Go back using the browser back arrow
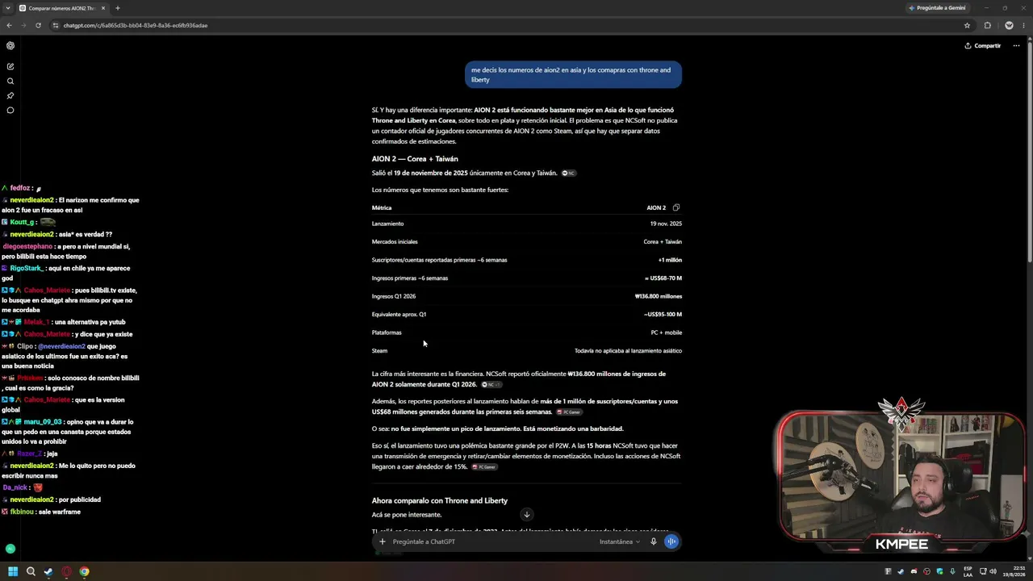Image resolution: width=1033 pixels, height=581 pixels. (x=9, y=25)
